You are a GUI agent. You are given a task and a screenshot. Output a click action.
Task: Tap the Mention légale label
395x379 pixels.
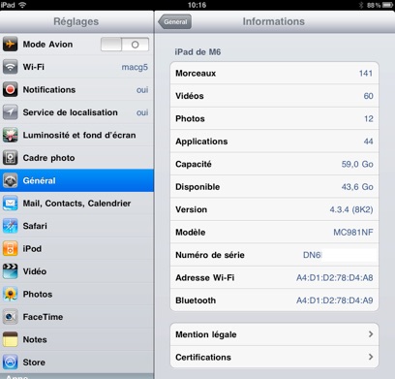[206, 334]
